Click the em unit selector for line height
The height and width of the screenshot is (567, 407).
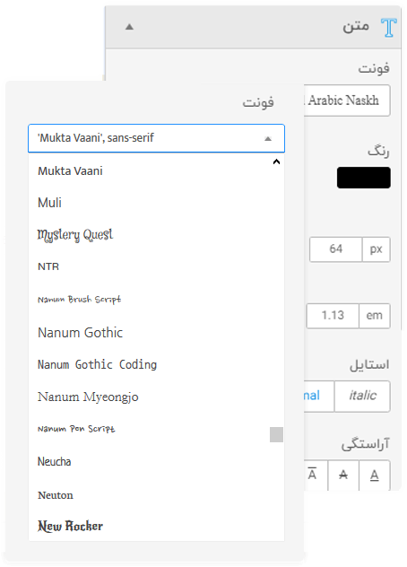click(374, 316)
